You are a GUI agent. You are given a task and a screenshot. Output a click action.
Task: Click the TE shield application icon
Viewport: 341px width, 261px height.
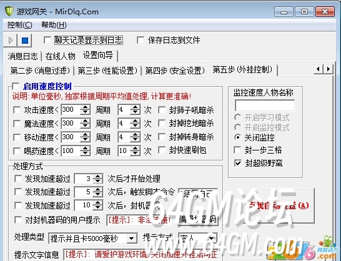tap(9, 11)
